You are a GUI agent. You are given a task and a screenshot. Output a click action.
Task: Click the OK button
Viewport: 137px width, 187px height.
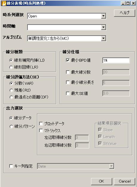[101, 181]
